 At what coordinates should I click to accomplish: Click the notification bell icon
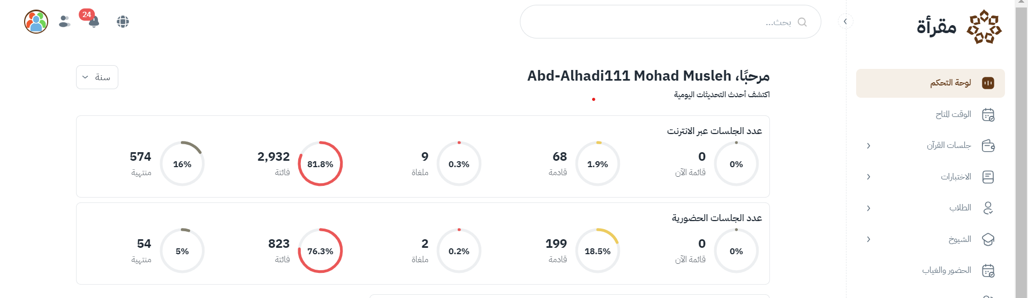94,22
